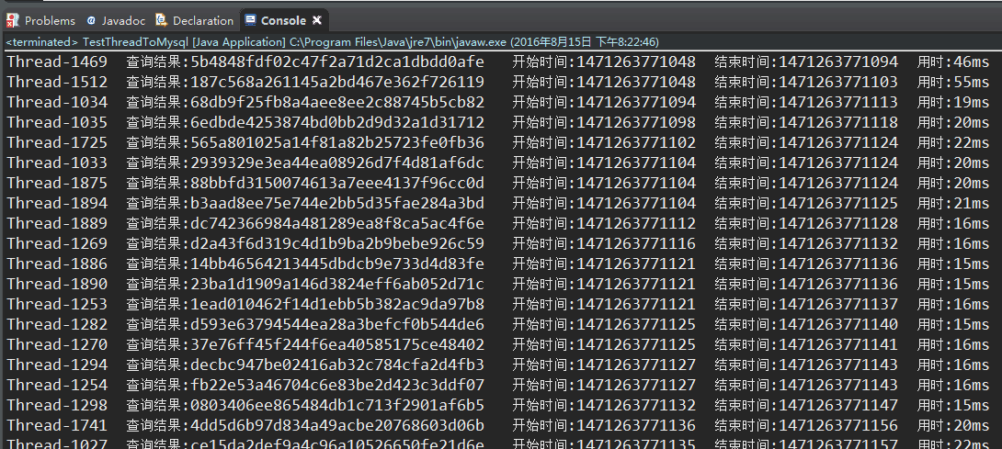This screenshot has width=1002, height=449.
Task: Click hash 37e76ff45f244f6ea40585175ce48402
Action: [x=337, y=344]
